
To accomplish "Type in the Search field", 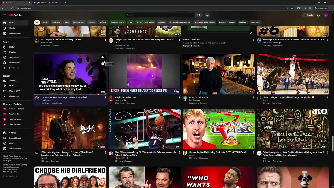I will (x=159, y=15).
